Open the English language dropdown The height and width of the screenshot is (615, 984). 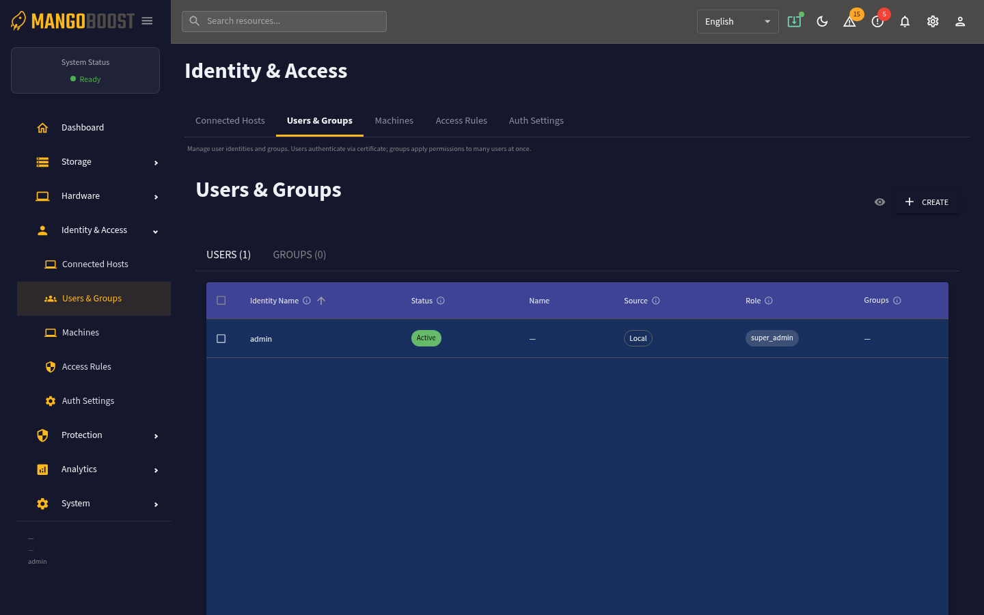coord(738,21)
